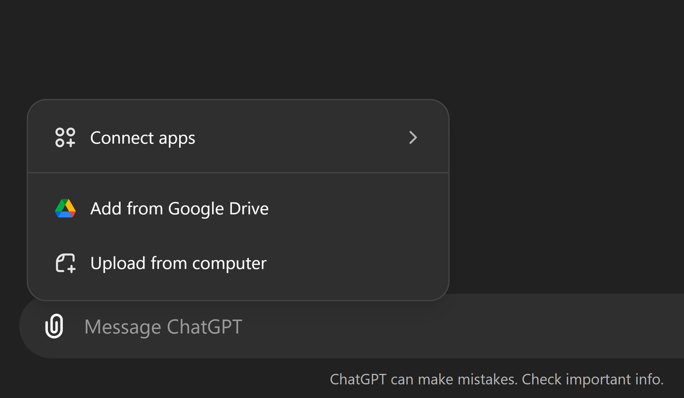The image size is (684, 398).
Task: Click the "Add from Google Drive" text
Action: point(179,209)
